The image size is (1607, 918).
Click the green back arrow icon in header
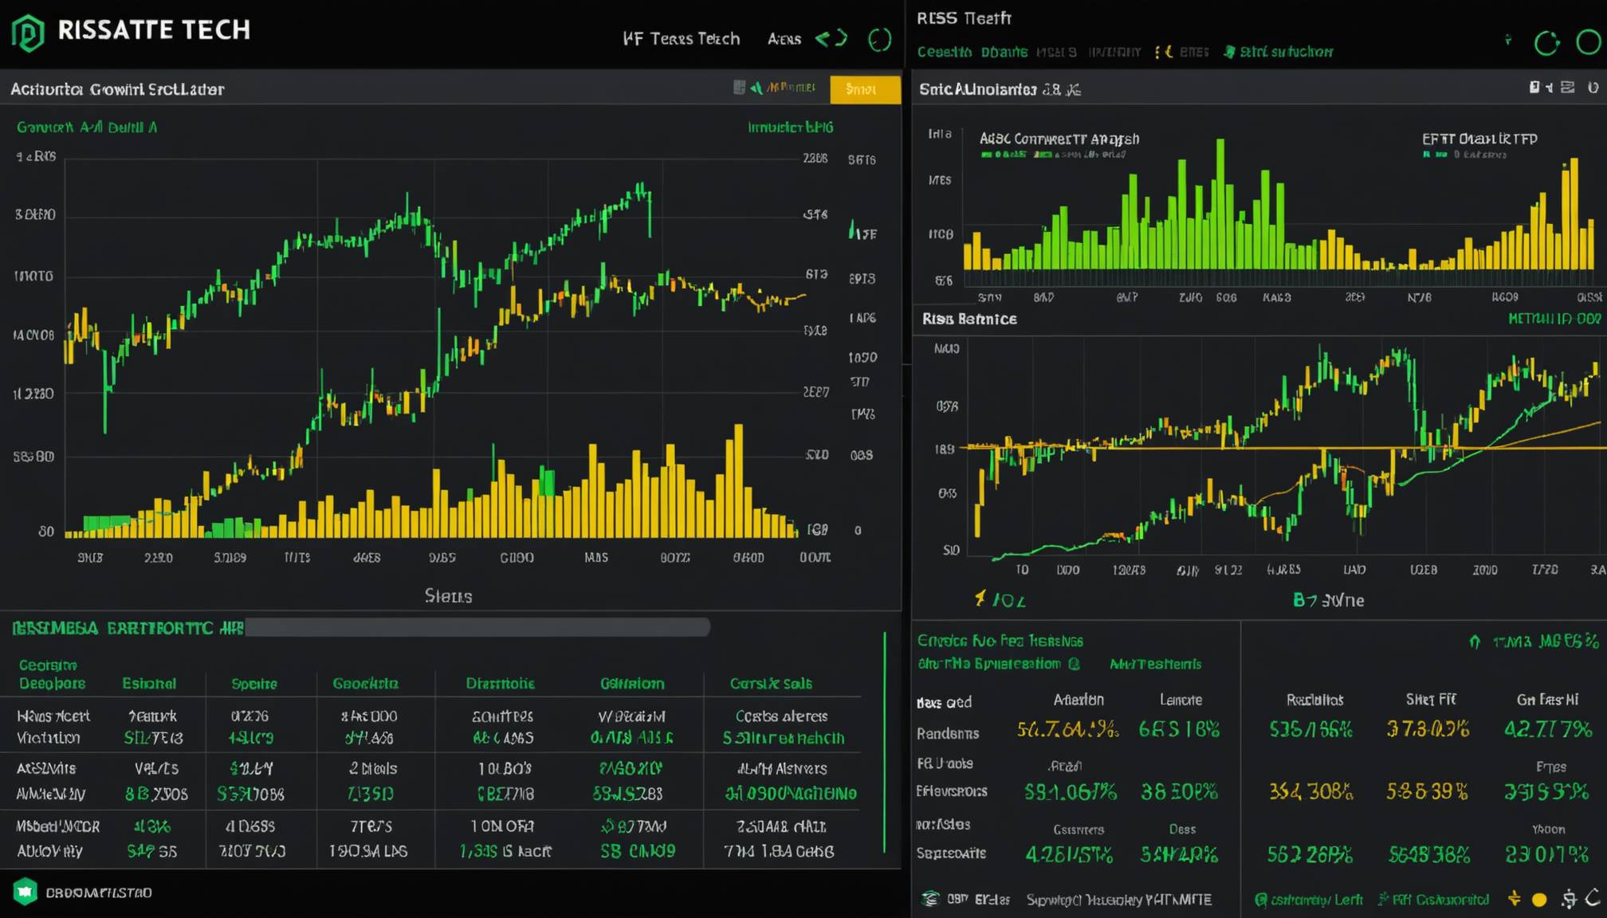[822, 38]
